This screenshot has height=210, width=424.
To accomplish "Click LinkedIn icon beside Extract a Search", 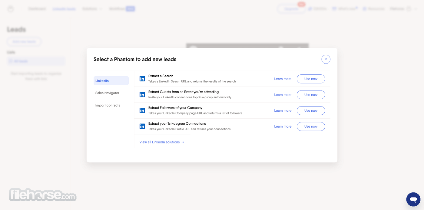I will pos(142,79).
